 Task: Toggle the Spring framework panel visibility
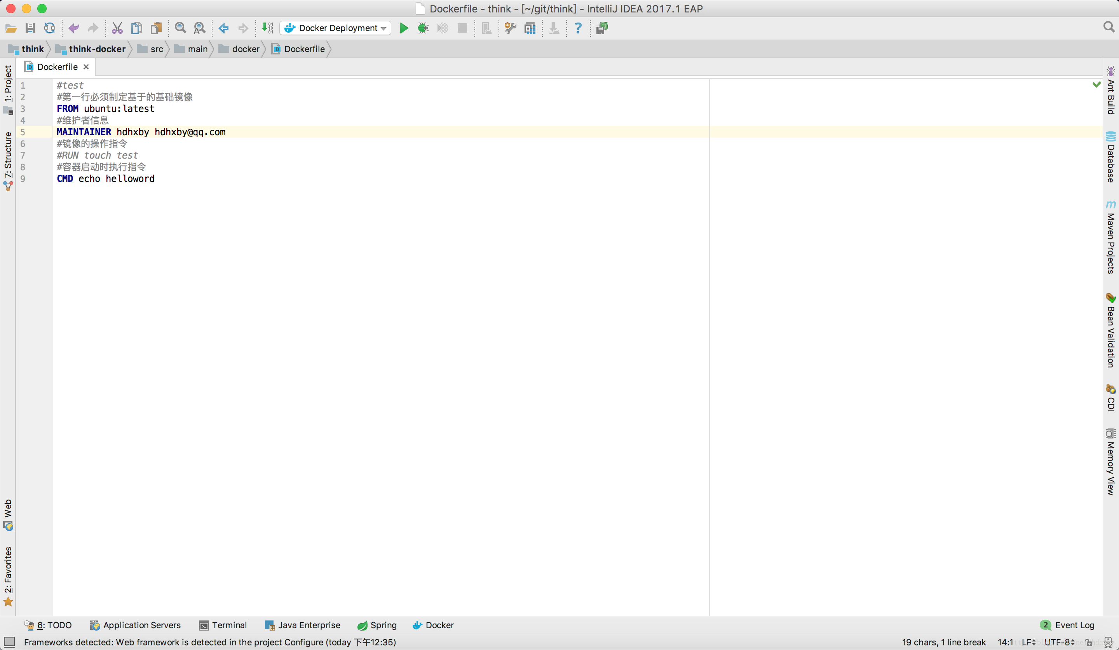379,624
